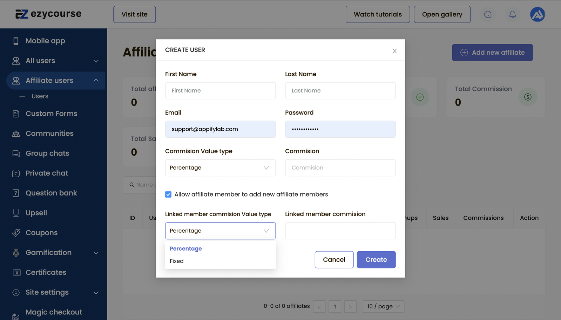Click the notification bell icon
Screen dimensions: 561x320
[x=512, y=14]
